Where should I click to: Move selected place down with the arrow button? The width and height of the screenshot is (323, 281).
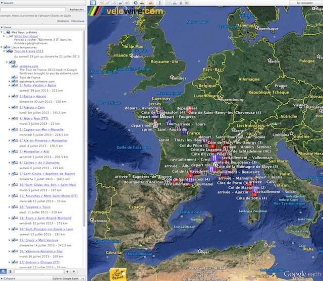(74, 271)
